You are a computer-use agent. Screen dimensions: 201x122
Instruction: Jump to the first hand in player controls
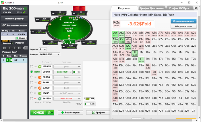coord(5,48)
